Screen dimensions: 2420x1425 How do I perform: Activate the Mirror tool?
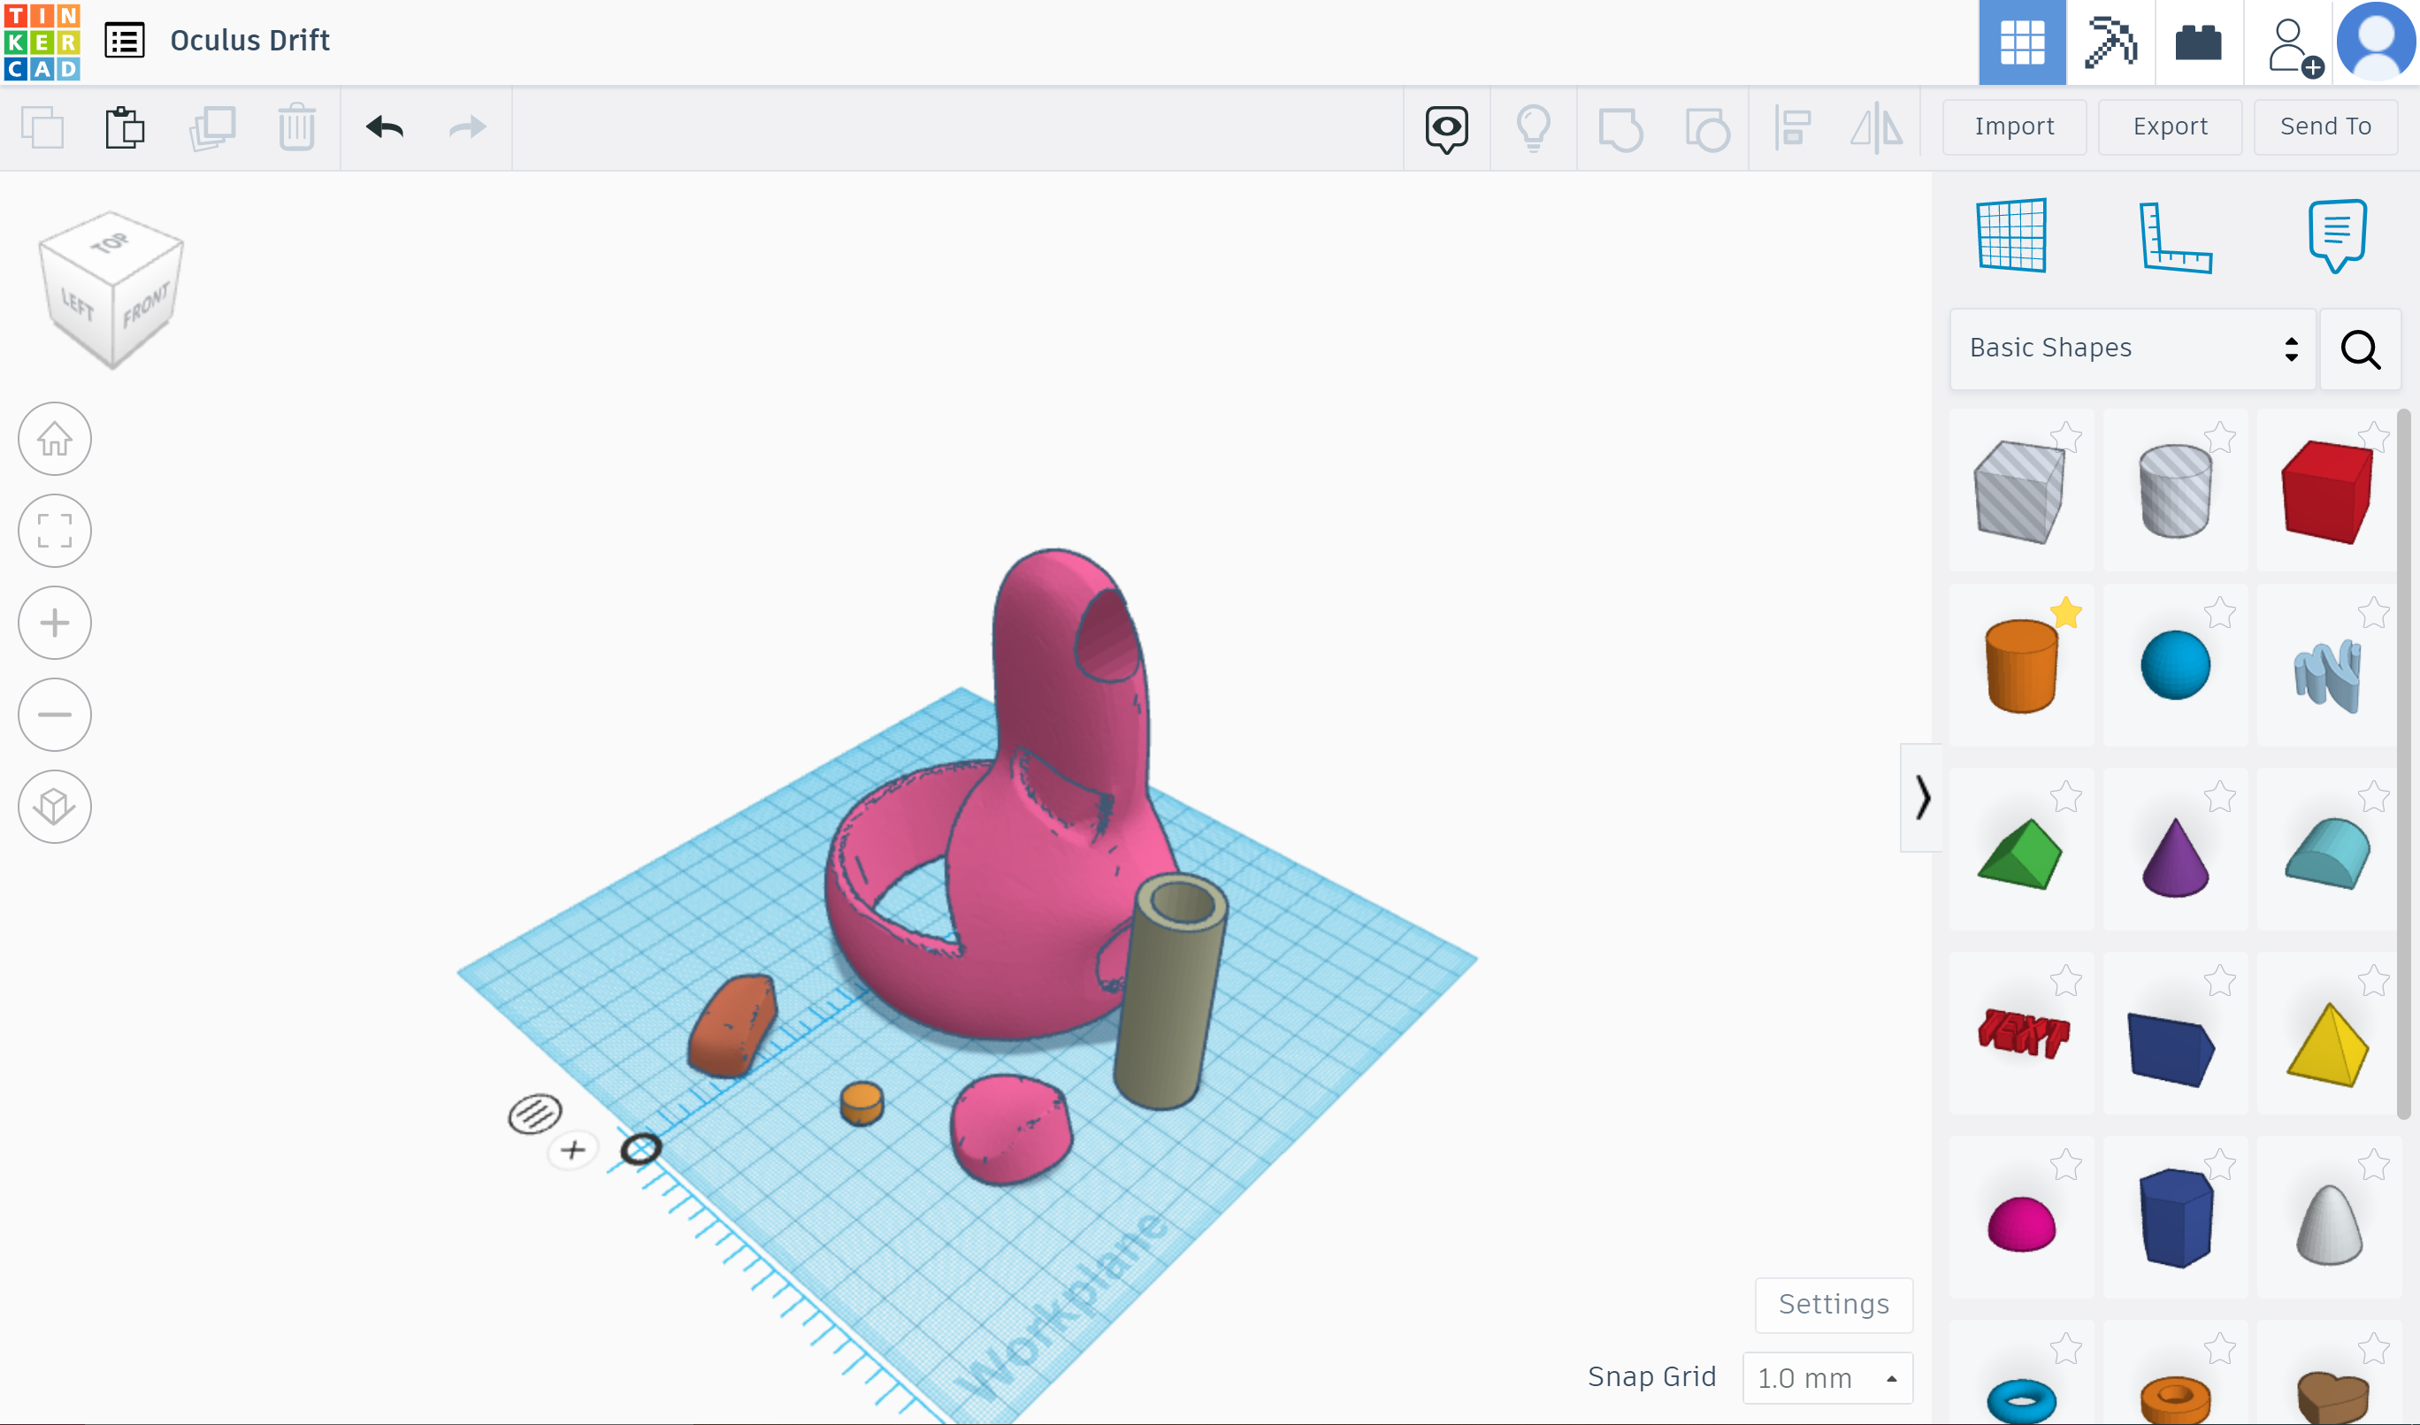coord(1874,126)
